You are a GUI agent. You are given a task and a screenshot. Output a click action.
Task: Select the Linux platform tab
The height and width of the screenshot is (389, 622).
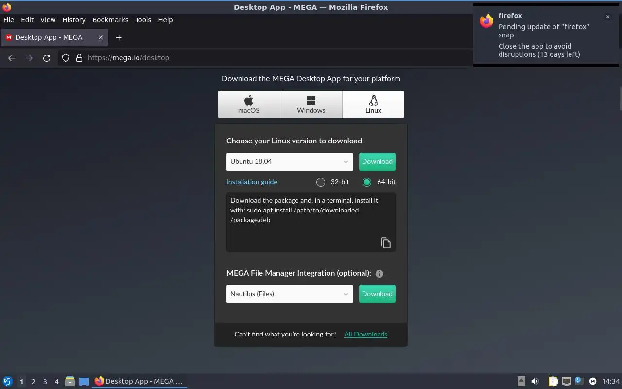[373, 105]
